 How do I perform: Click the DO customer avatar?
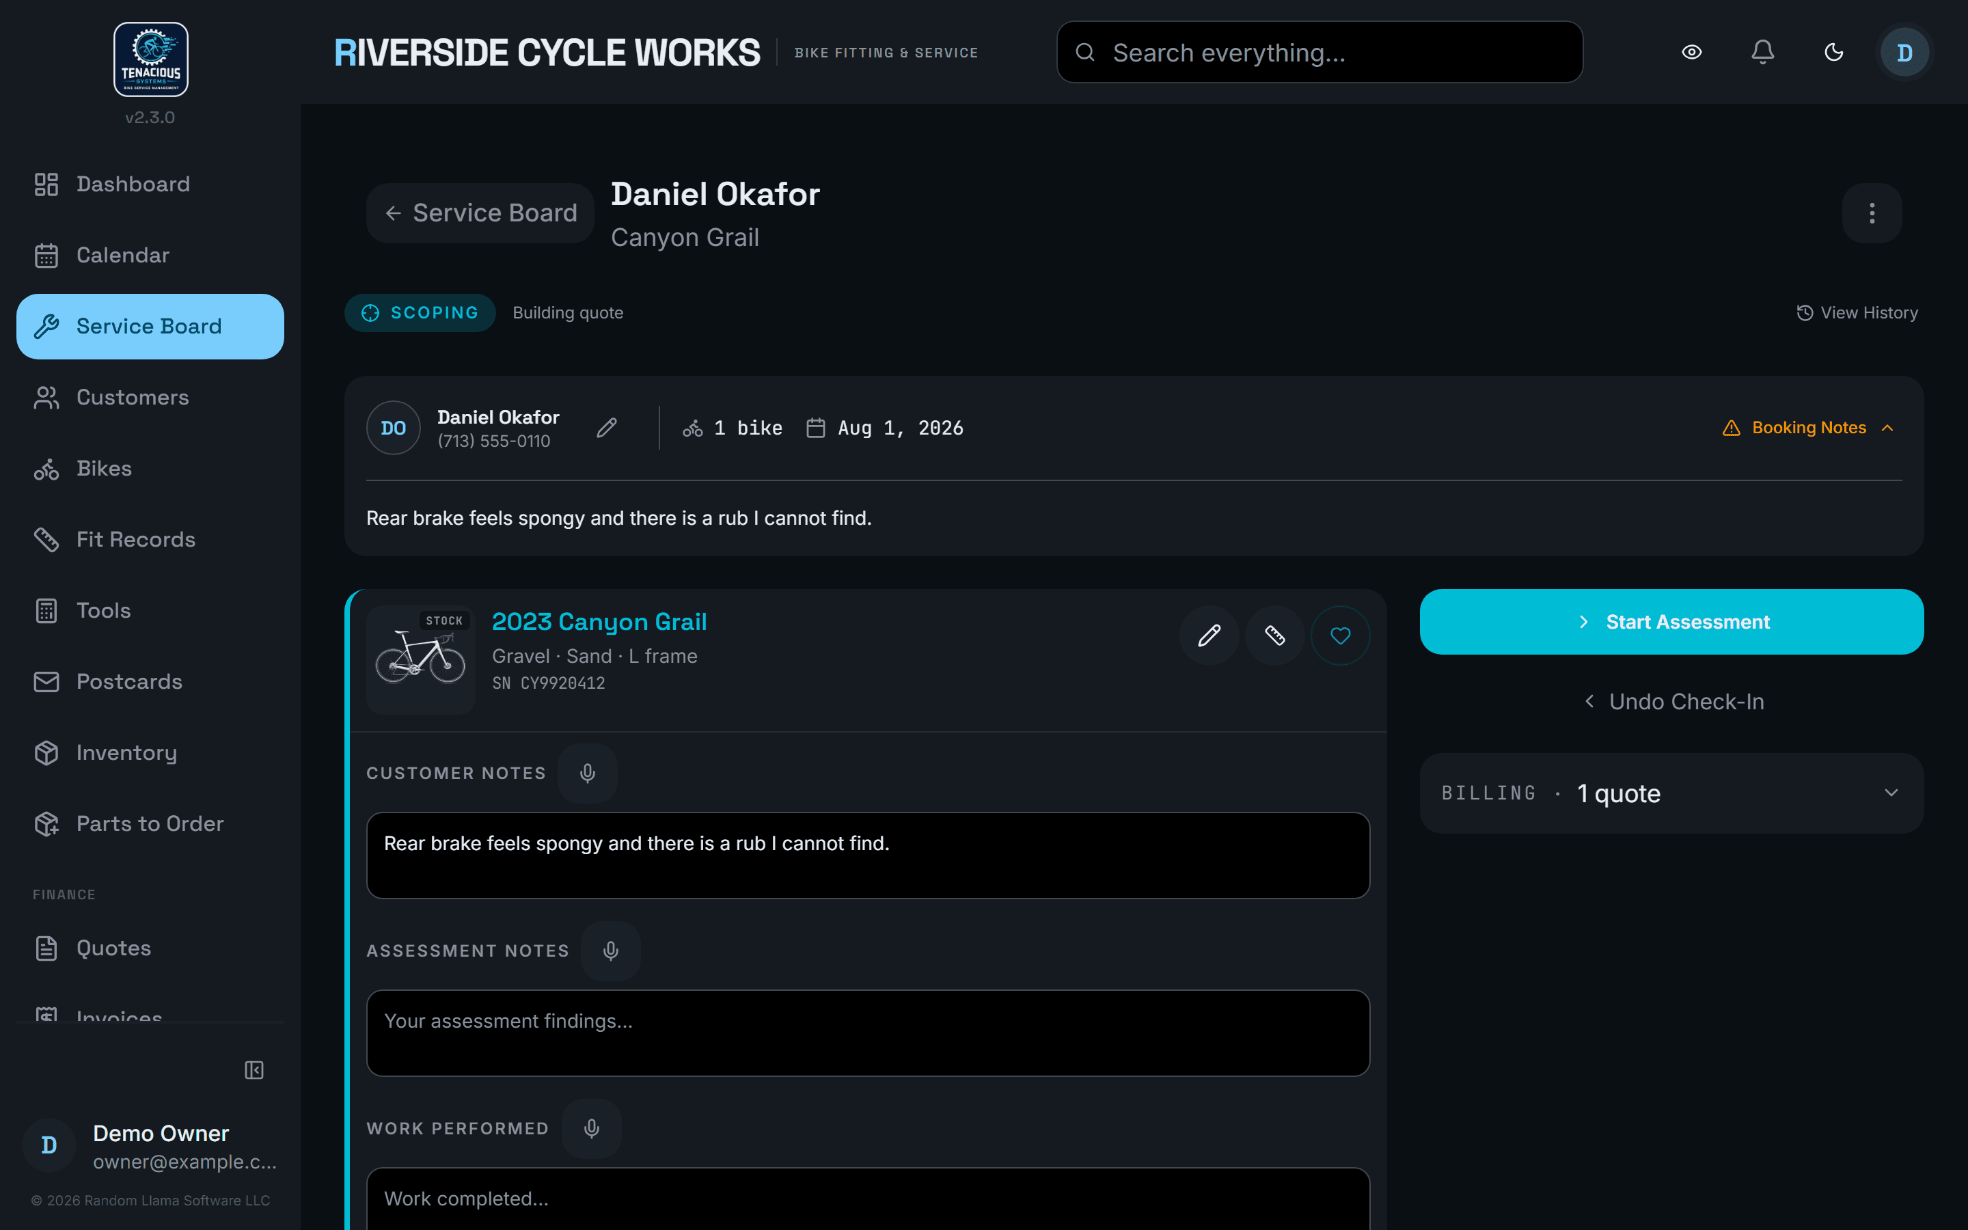(x=394, y=428)
